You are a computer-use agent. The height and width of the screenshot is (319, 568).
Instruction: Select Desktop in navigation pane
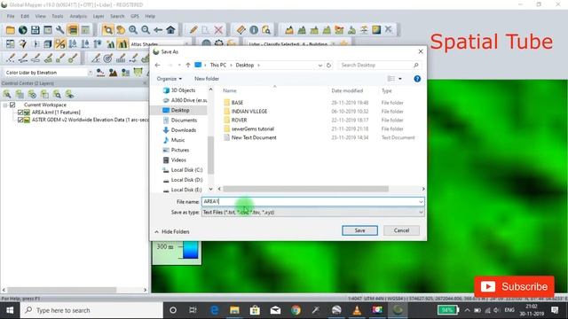tap(179, 110)
